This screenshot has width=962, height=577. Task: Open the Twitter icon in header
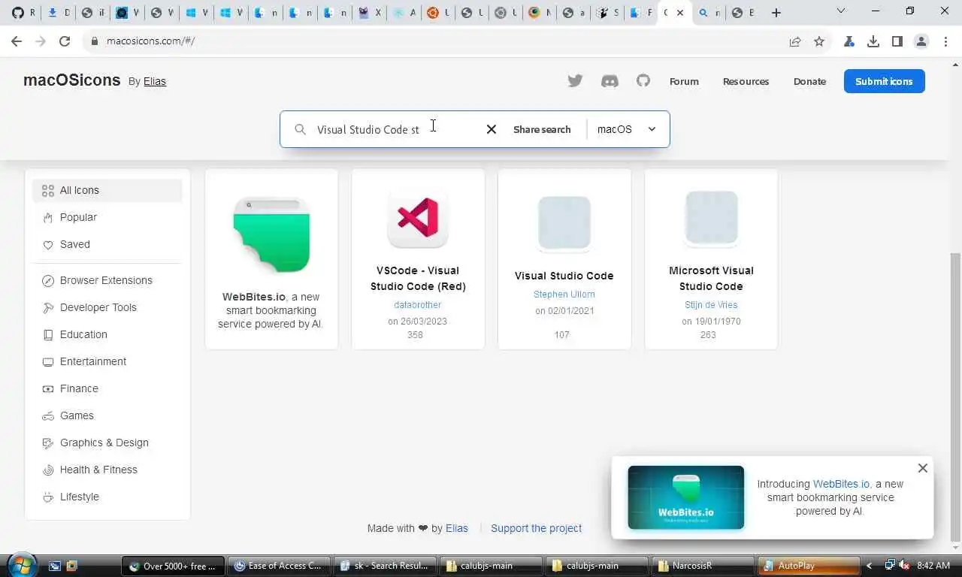point(575,81)
